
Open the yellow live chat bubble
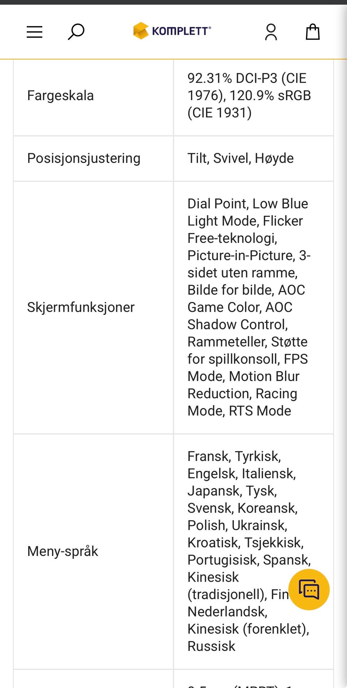(x=309, y=590)
